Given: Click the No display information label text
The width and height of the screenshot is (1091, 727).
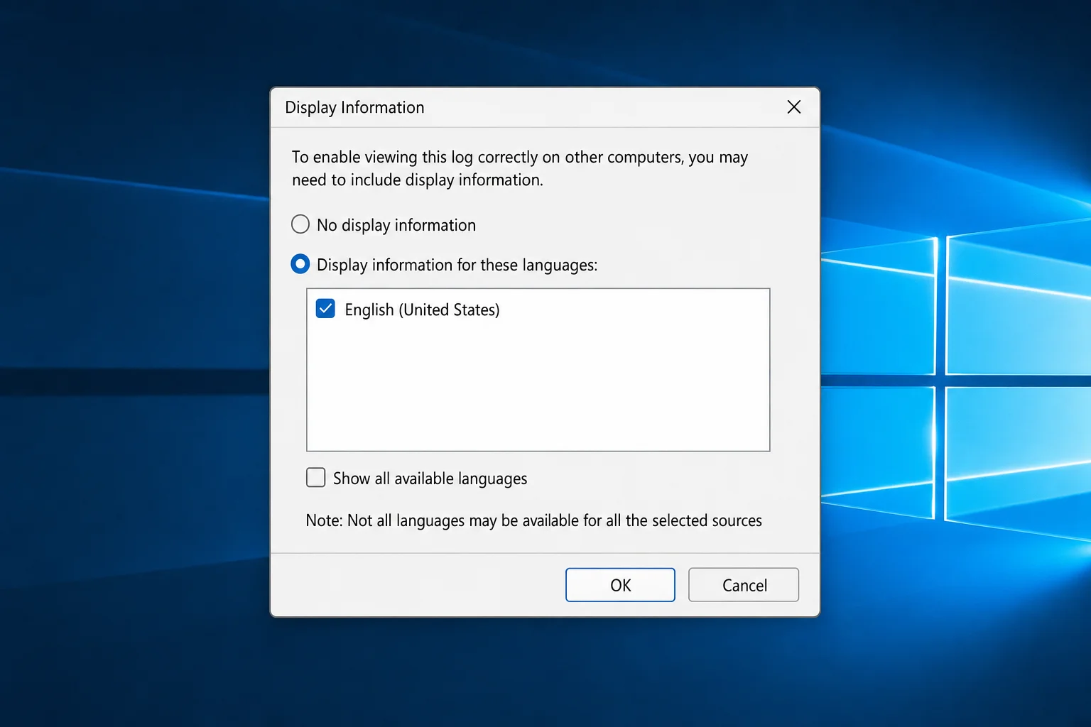Looking at the screenshot, I should 396,225.
